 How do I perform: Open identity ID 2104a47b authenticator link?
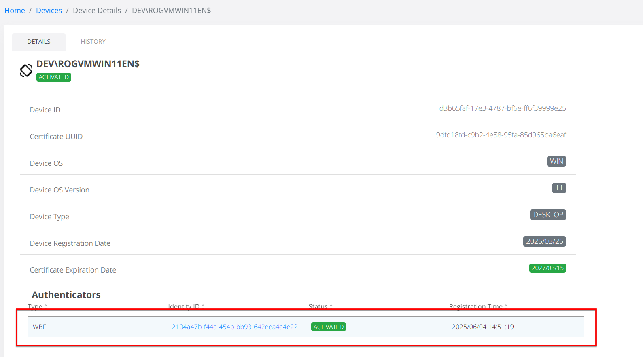(234, 327)
